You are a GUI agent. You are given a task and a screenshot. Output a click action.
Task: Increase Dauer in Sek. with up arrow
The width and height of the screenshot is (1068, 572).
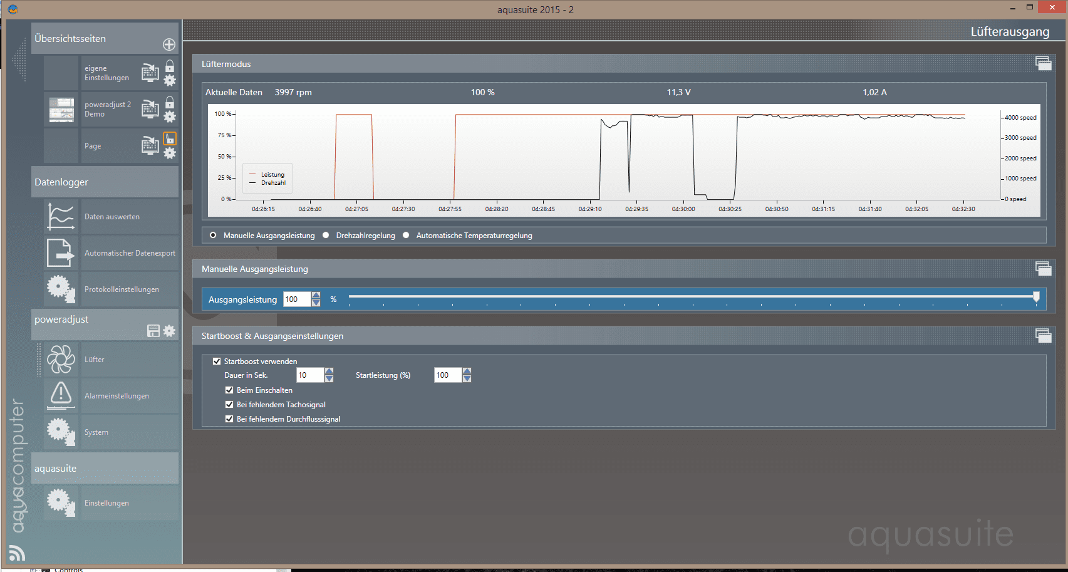329,371
